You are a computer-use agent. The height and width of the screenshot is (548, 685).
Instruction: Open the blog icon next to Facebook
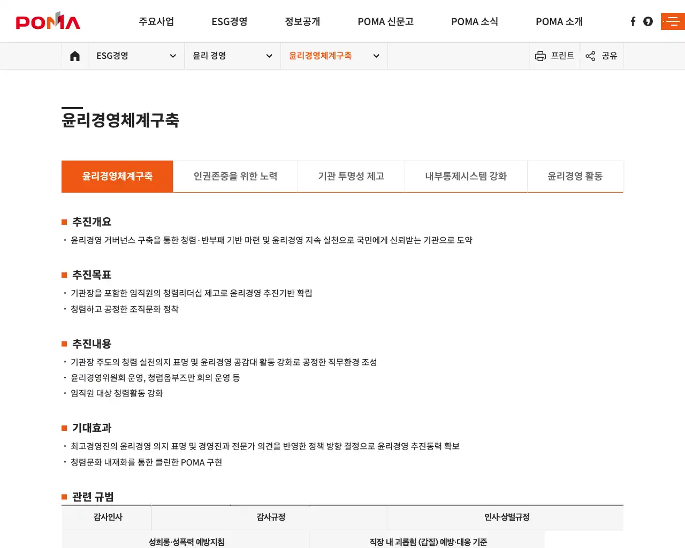pyautogui.click(x=648, y=21)
